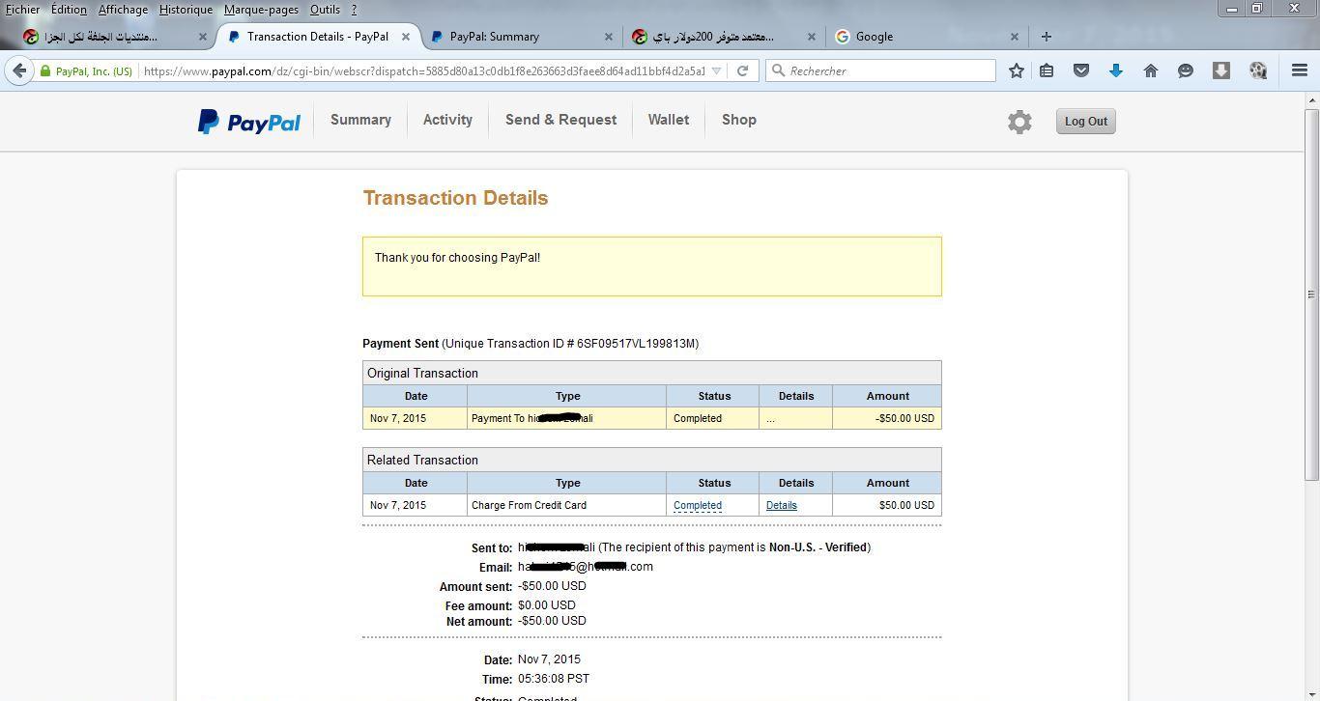Go to the home page icon

[1151, 70]
